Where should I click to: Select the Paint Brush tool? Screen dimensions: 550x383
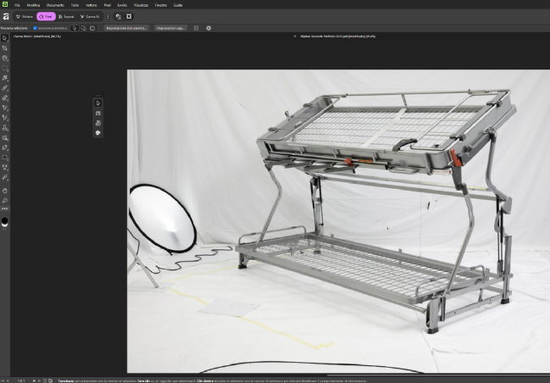[4, 88]
